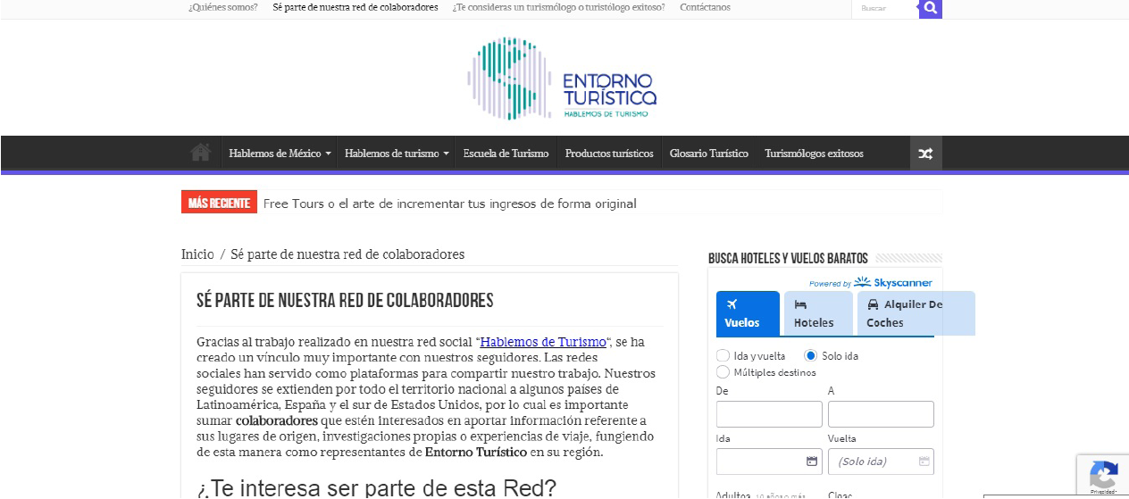Click the home icon in navigation bar

[200, 153]
